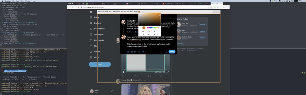Screen dimensions: 306x95
Task: Add a poll to the reply
Action: [135, 51]
